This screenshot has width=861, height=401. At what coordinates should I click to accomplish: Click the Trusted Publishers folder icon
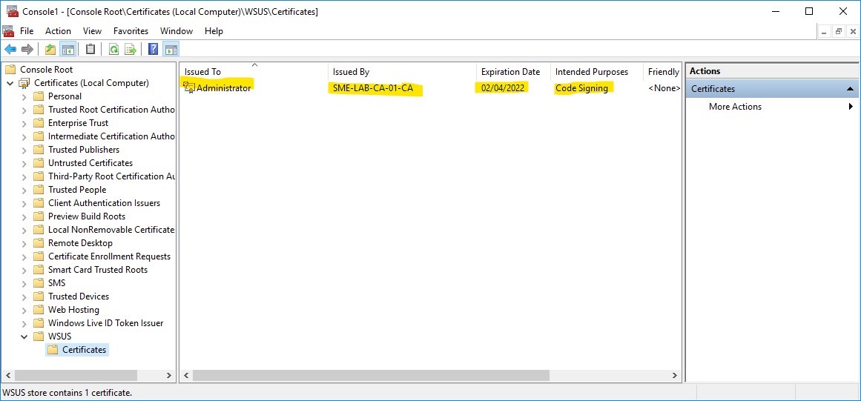pos(39,150)
